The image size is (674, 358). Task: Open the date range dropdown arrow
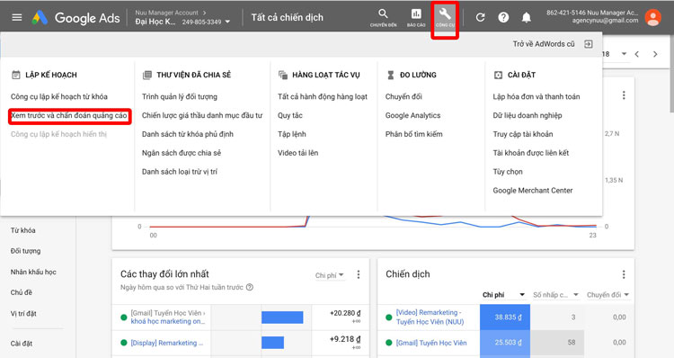[x=624, y=54]
